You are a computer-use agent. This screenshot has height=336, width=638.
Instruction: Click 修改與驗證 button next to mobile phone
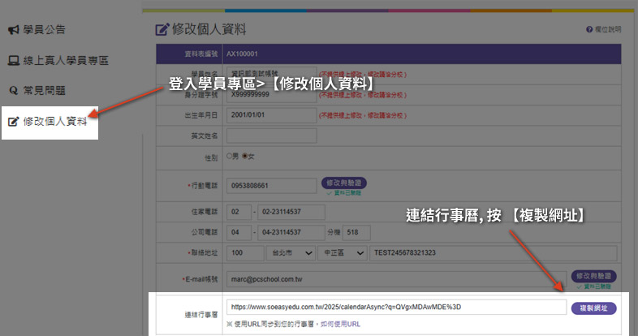[x=344, y=183]
